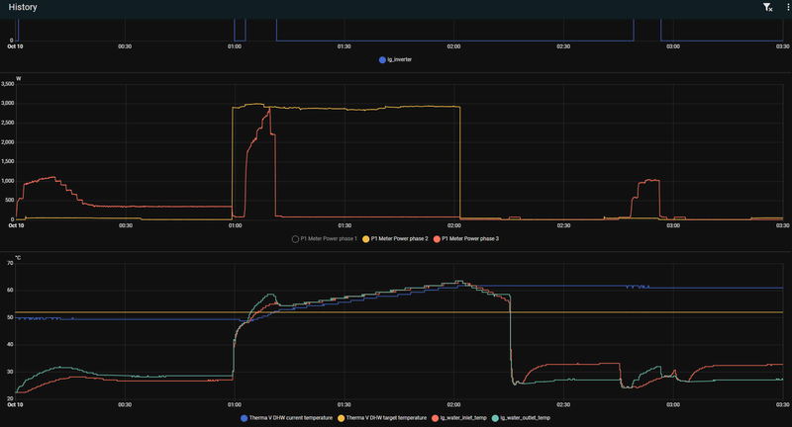Click the 02:00 time label on the power chart
Viewport: 792px width, 427px height.
click(454, 225)
